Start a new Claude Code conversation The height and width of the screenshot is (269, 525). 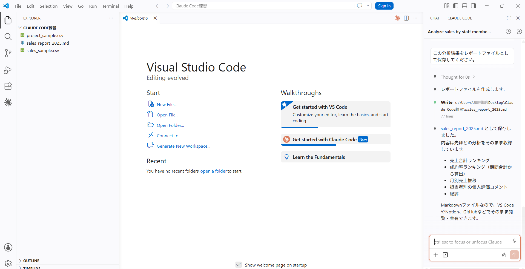coord(519,32)
